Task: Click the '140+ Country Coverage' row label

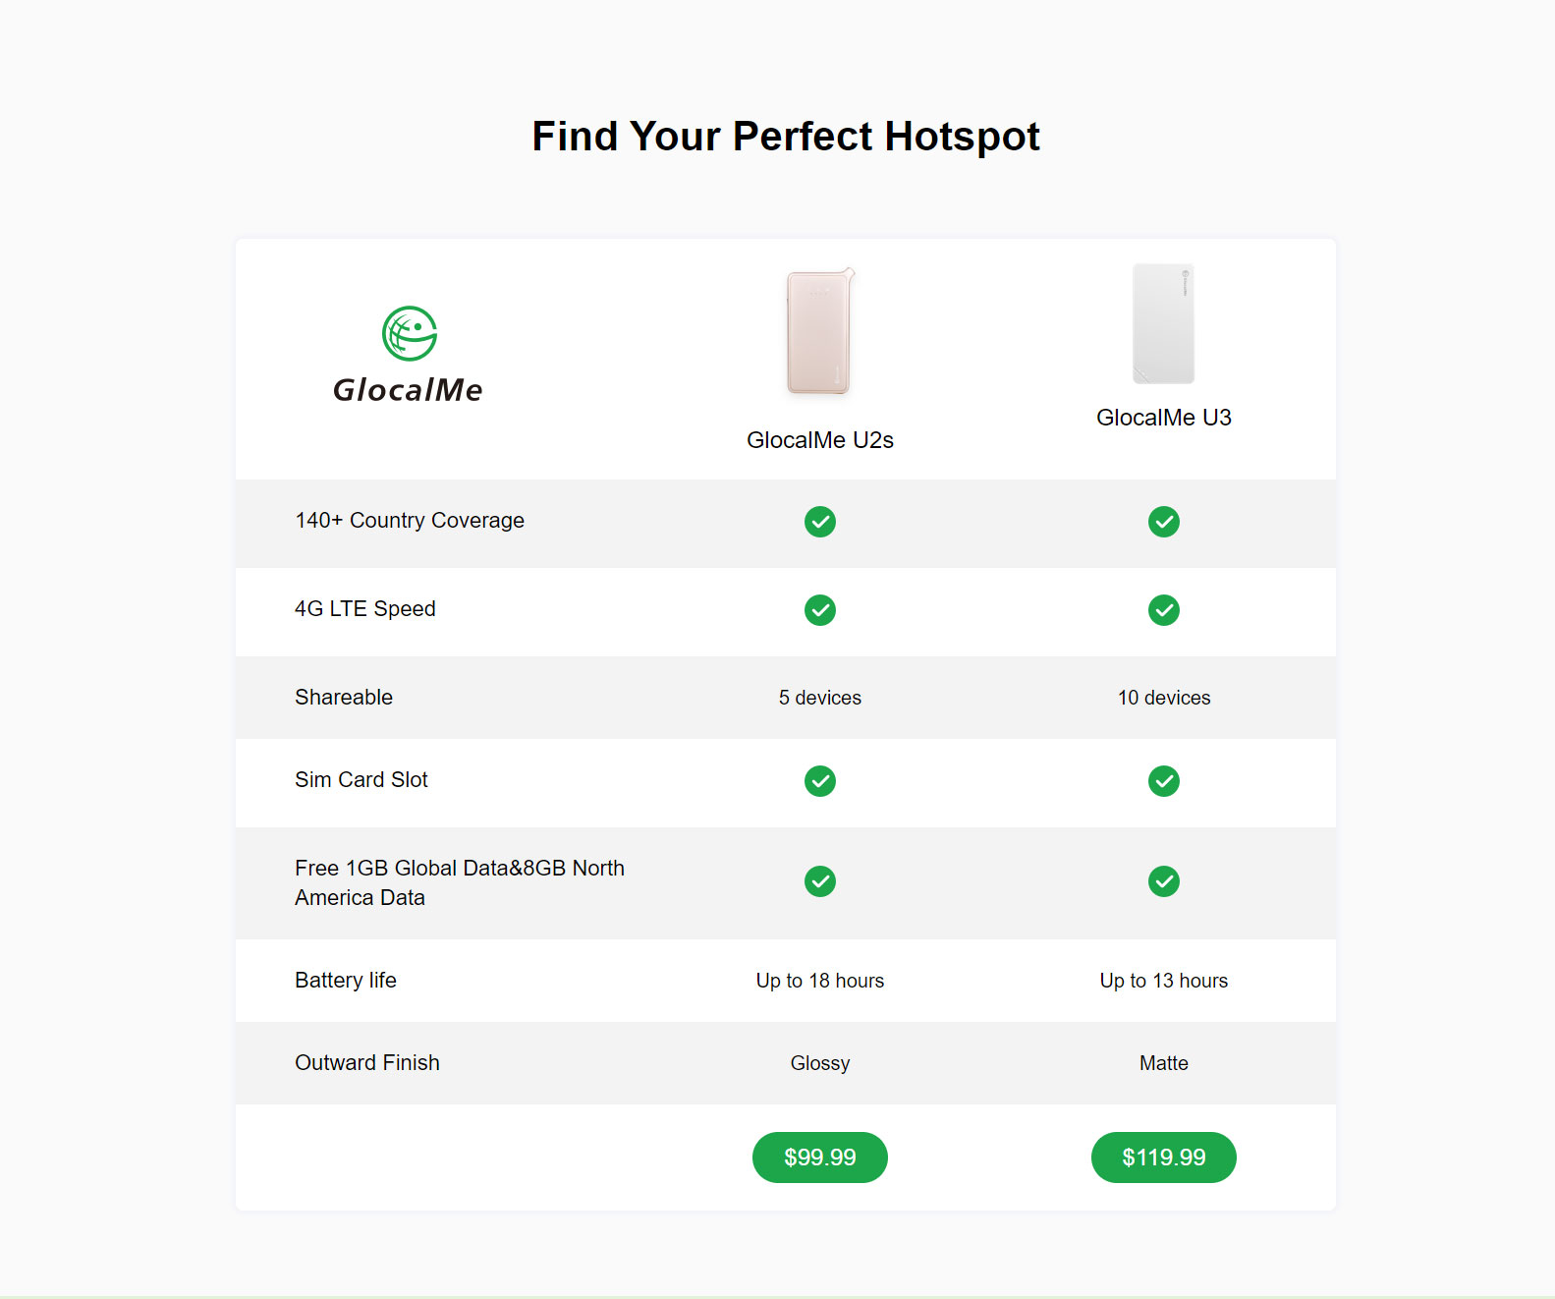Action: pyautogui.click(x=410, y=521)
